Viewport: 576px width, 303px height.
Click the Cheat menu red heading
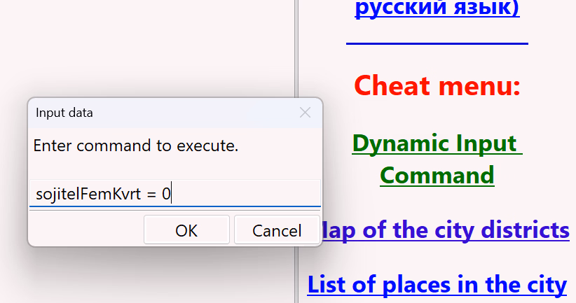437,85
